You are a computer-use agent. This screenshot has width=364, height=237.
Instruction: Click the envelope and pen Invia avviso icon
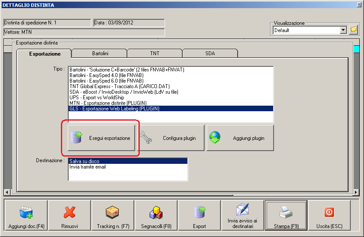click(x=243, y=209)
